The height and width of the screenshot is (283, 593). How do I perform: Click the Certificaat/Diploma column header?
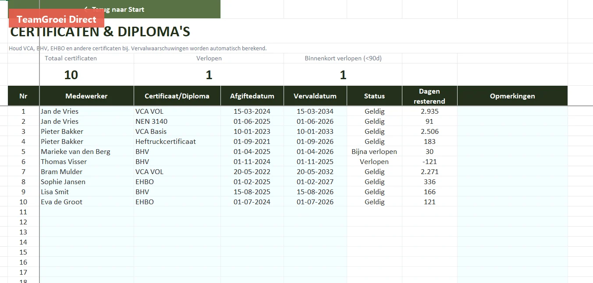pyautogui.click(x=177, y=96)
